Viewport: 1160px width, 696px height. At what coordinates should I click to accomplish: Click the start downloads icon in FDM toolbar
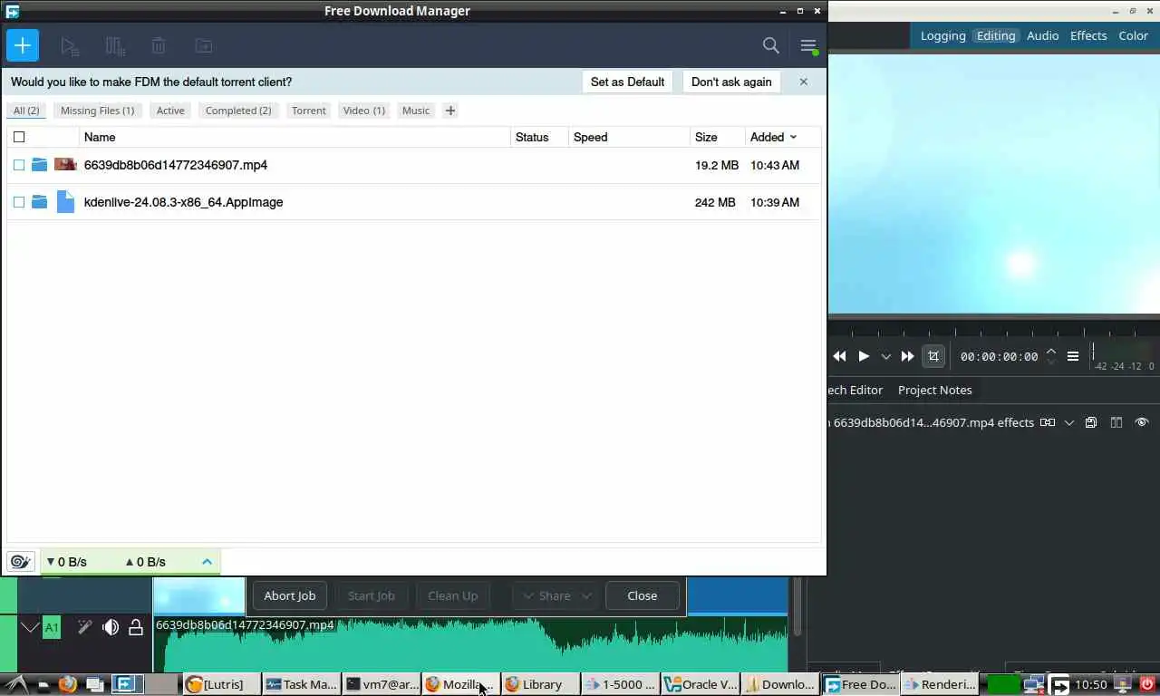point(70,45)
